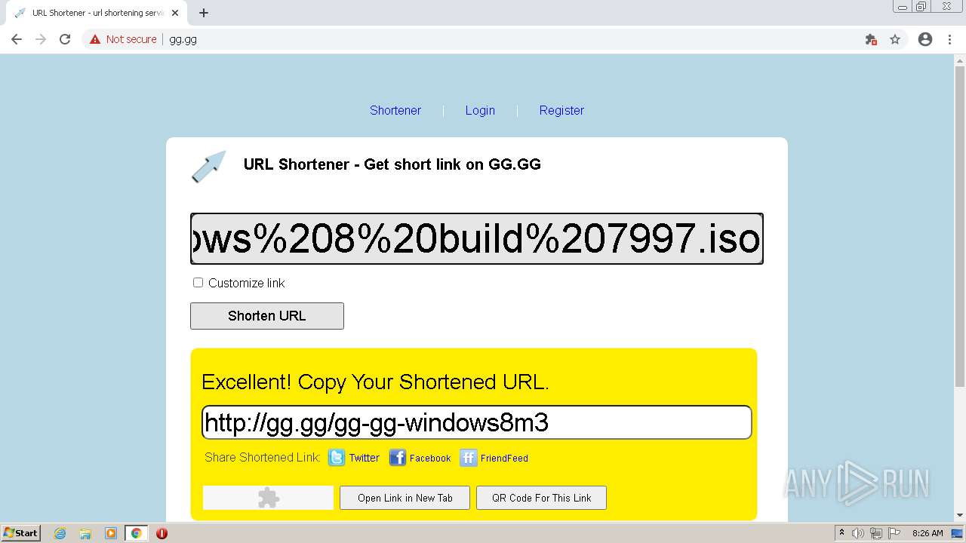Click the browser forward arrow
This screenshot has width=966, height=543.
click(41, 39)
